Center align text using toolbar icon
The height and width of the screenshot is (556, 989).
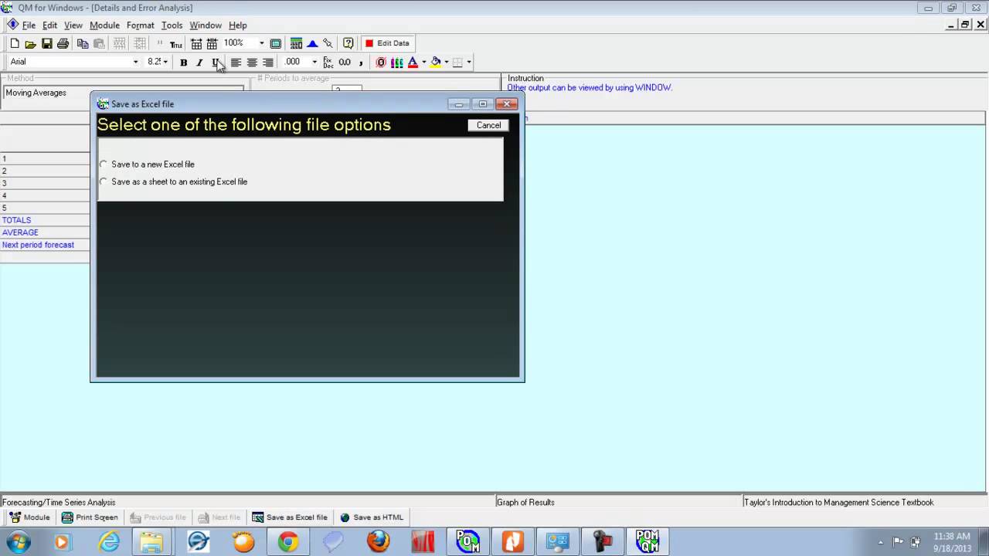click(252, 63)
